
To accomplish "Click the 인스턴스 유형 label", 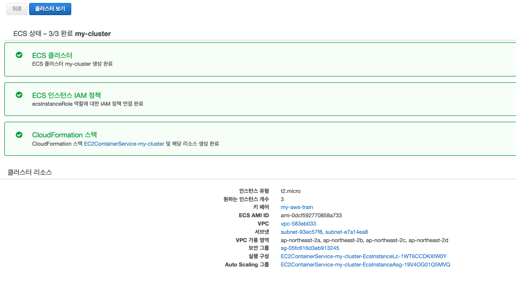I will (254, 191).
